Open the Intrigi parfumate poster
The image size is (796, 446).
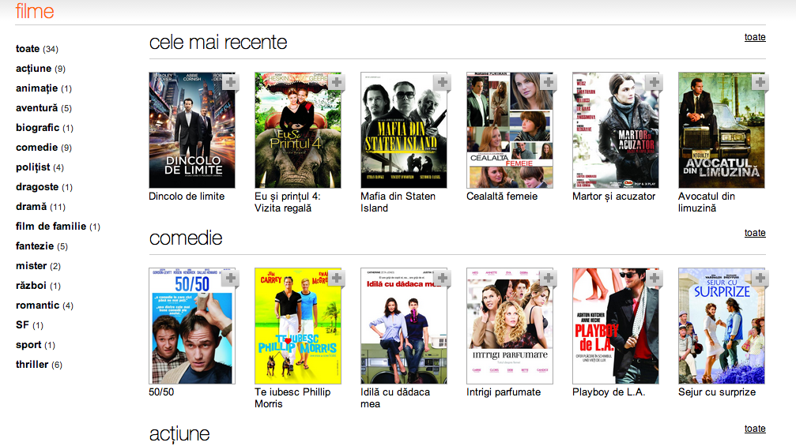click(x=510, y=326)
